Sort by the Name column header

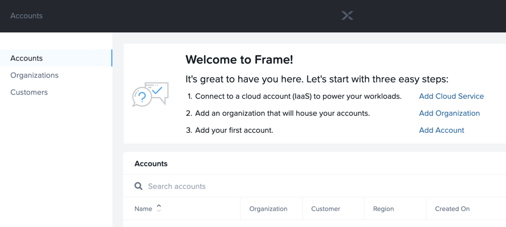(144, 209)
